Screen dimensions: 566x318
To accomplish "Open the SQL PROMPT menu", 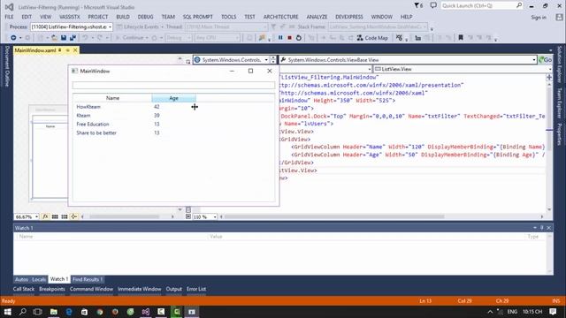I will (x=198, y=17).
